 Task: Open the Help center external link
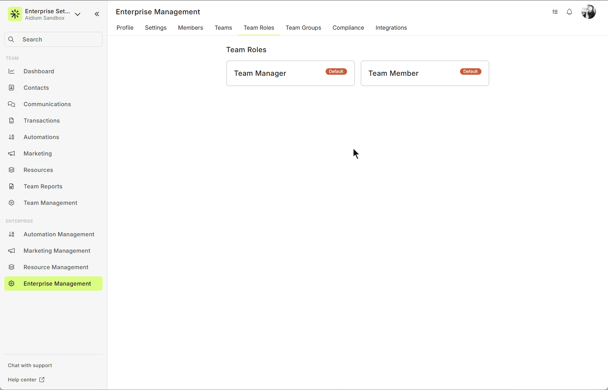26,380
